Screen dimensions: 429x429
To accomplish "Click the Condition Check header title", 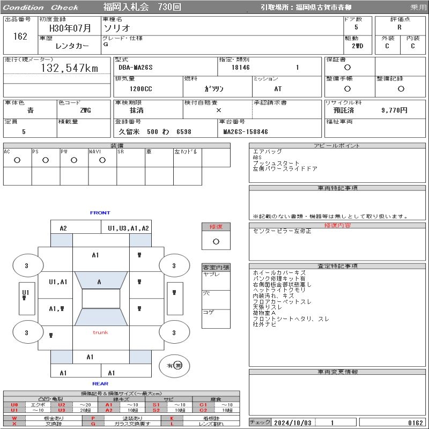I will point(41,8).
